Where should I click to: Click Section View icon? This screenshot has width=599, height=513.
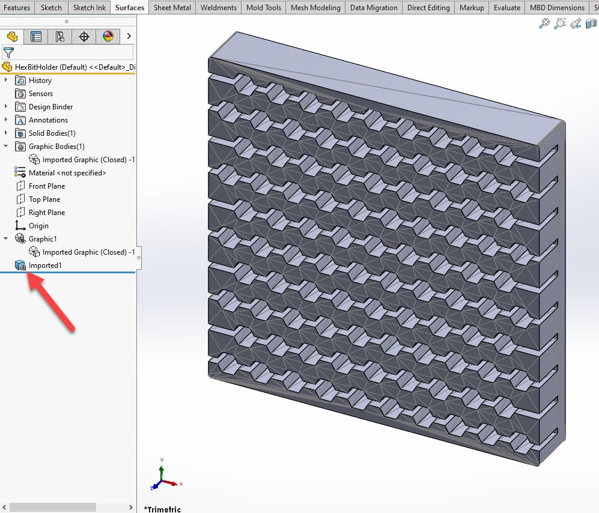pyautogui.click(x=591, y=23)
